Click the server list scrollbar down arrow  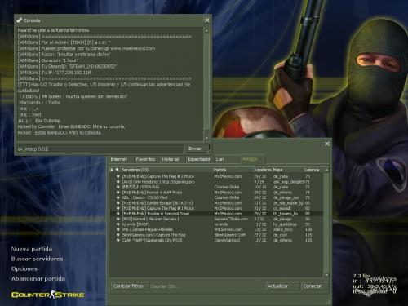click(x=326, y=275)
